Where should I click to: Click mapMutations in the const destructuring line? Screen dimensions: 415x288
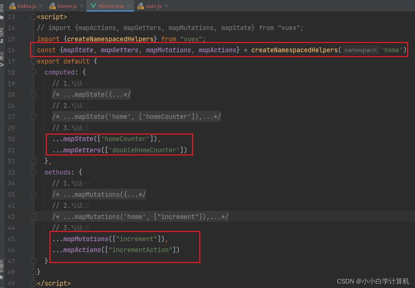point(169,50)
